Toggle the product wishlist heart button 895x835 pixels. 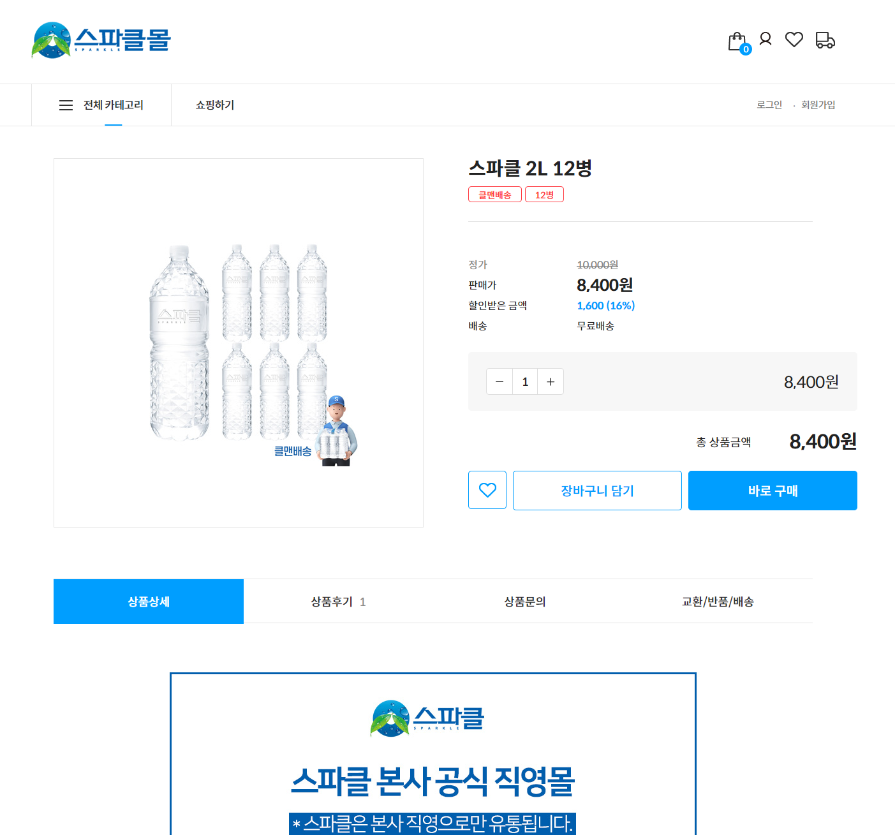click(487, 490)
